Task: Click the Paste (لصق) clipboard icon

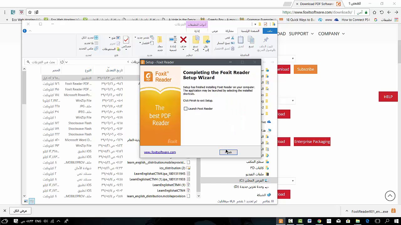Action: (241, 40)
